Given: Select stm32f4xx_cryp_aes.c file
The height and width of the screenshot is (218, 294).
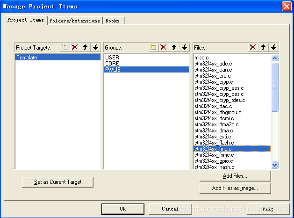Looking at the screenshot, I should point(232,88).
